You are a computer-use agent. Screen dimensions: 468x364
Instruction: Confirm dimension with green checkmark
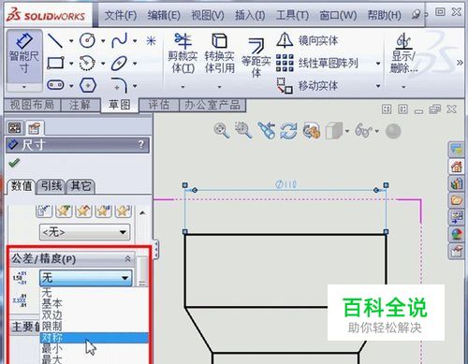pos(14,163)
